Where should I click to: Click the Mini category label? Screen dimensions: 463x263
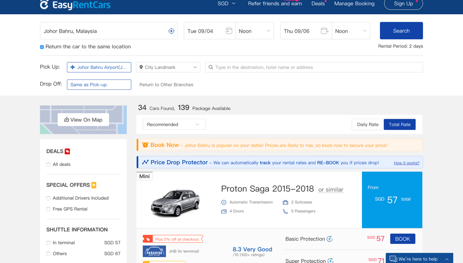(x=144, y=176)
